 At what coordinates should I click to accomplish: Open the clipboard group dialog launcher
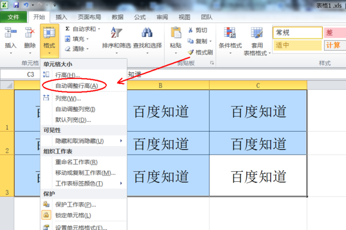click(x=212, y=63)
